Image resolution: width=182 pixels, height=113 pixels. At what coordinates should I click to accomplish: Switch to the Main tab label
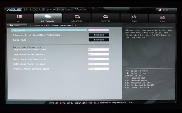coord(19,21)
